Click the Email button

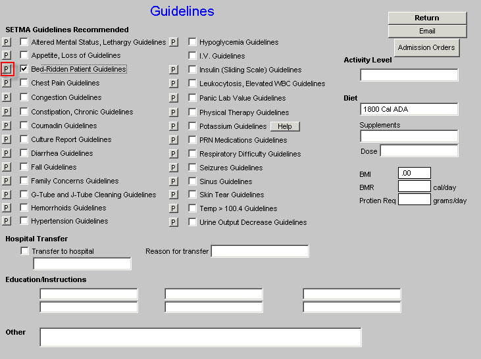click(427, 32)
